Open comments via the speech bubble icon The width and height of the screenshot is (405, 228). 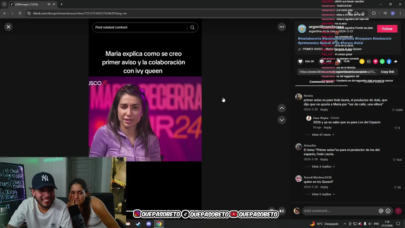coord(322,61)
